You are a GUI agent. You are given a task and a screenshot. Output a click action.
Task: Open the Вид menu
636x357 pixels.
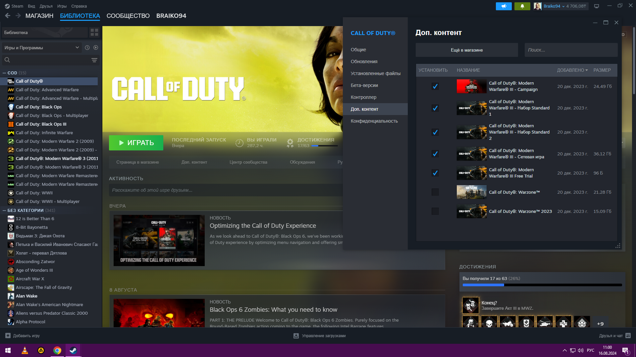tap(31, 6)
